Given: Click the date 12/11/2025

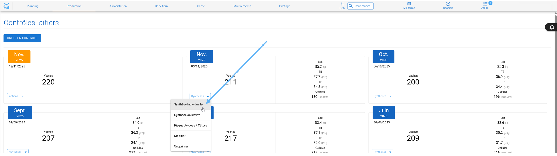Looking at the screenshot, I should (x=17, y=66).
